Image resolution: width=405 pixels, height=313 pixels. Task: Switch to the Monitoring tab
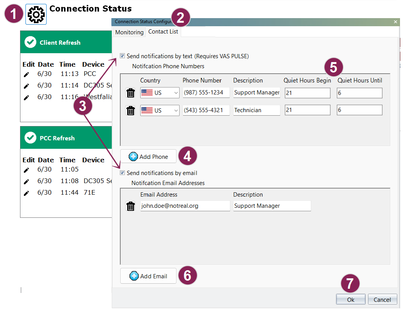pyautogui.click(x=129, y=32)
